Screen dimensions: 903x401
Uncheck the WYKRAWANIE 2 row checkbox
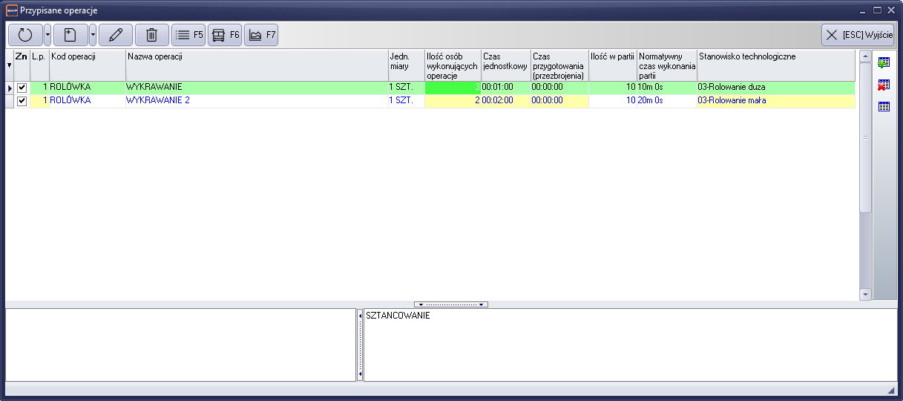22,101
